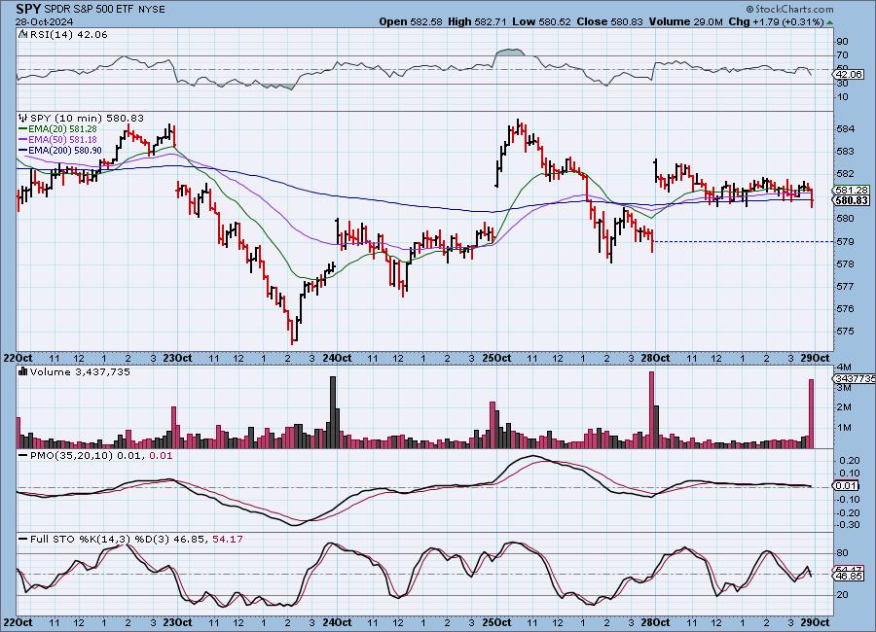This screenshot has width=876, height=632.
Task: Click the 'RSI(14) 42.06' indicator label
Action: pyautogui.click(x=68, y=34)
